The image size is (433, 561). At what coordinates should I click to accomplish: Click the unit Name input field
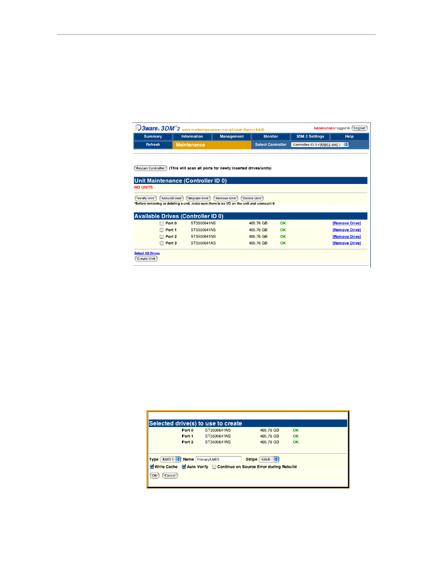[218, 459]
